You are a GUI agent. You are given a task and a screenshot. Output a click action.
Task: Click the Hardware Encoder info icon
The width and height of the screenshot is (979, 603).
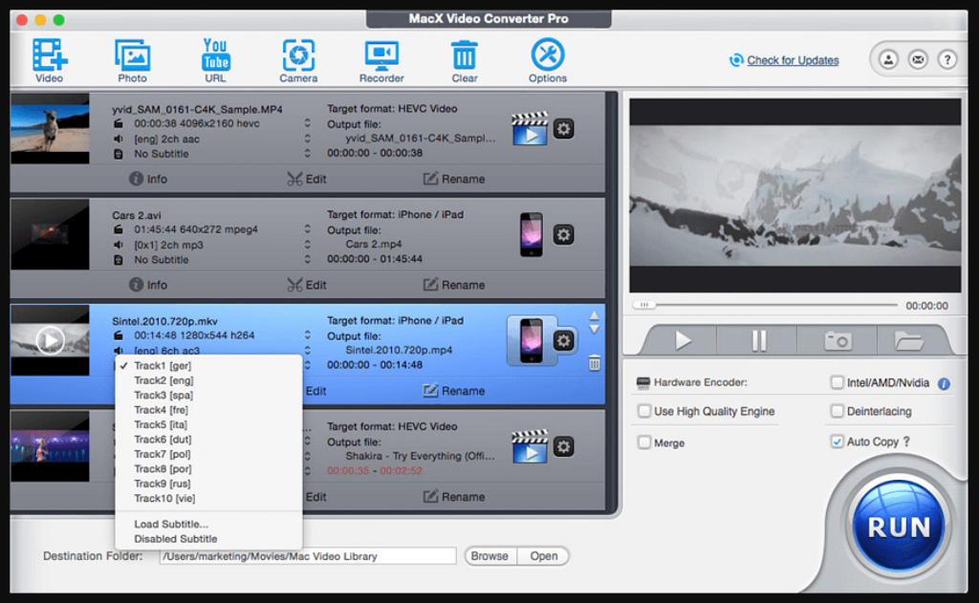pyautogui.click(x=944, y=384)
